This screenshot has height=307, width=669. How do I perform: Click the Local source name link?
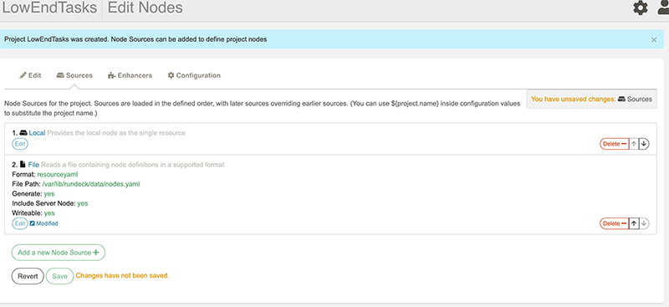click(37, 133)
